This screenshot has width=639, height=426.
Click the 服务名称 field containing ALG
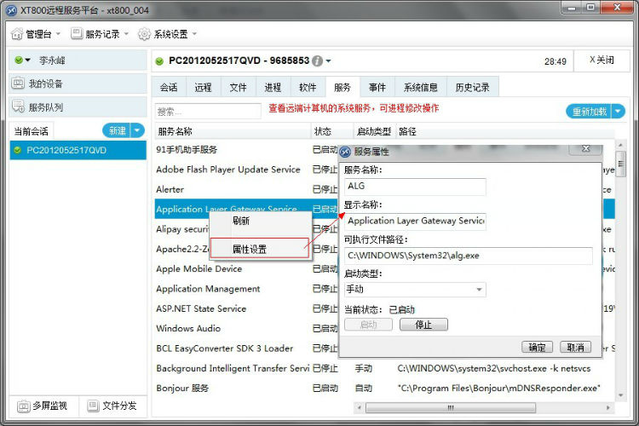[x=414, y=186]
